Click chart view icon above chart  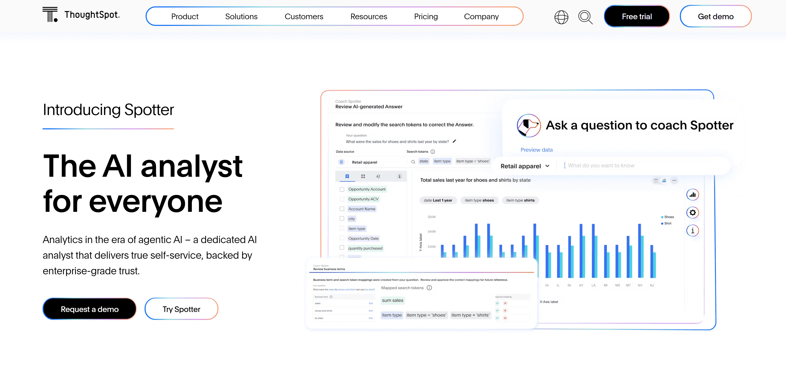coord(664,181)
